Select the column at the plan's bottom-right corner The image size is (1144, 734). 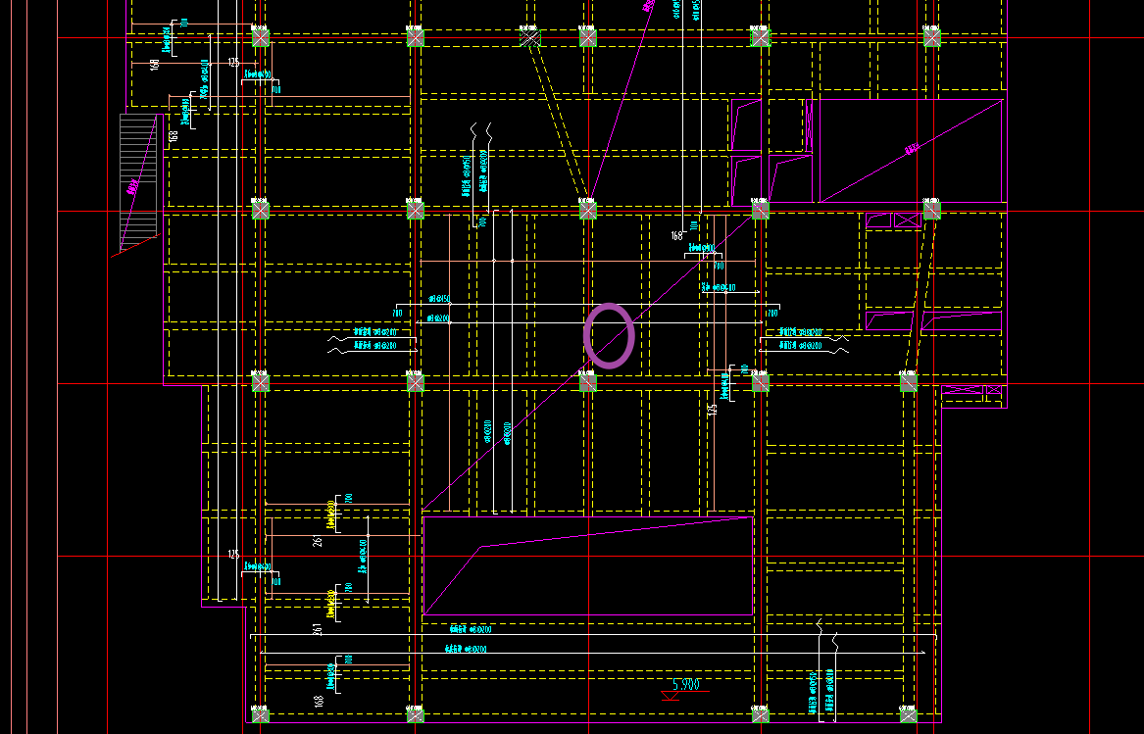pyautogui.click(x=909, y=715)
